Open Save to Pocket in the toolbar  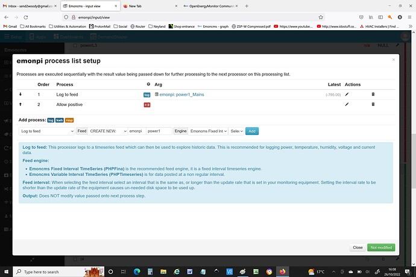pyautogui.click(x=361, y=17)
